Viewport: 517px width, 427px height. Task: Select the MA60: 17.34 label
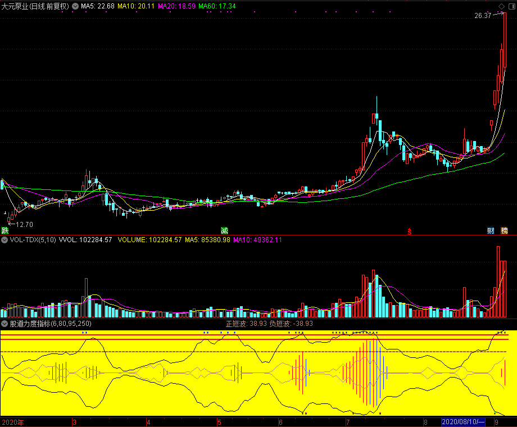[217, 6]
